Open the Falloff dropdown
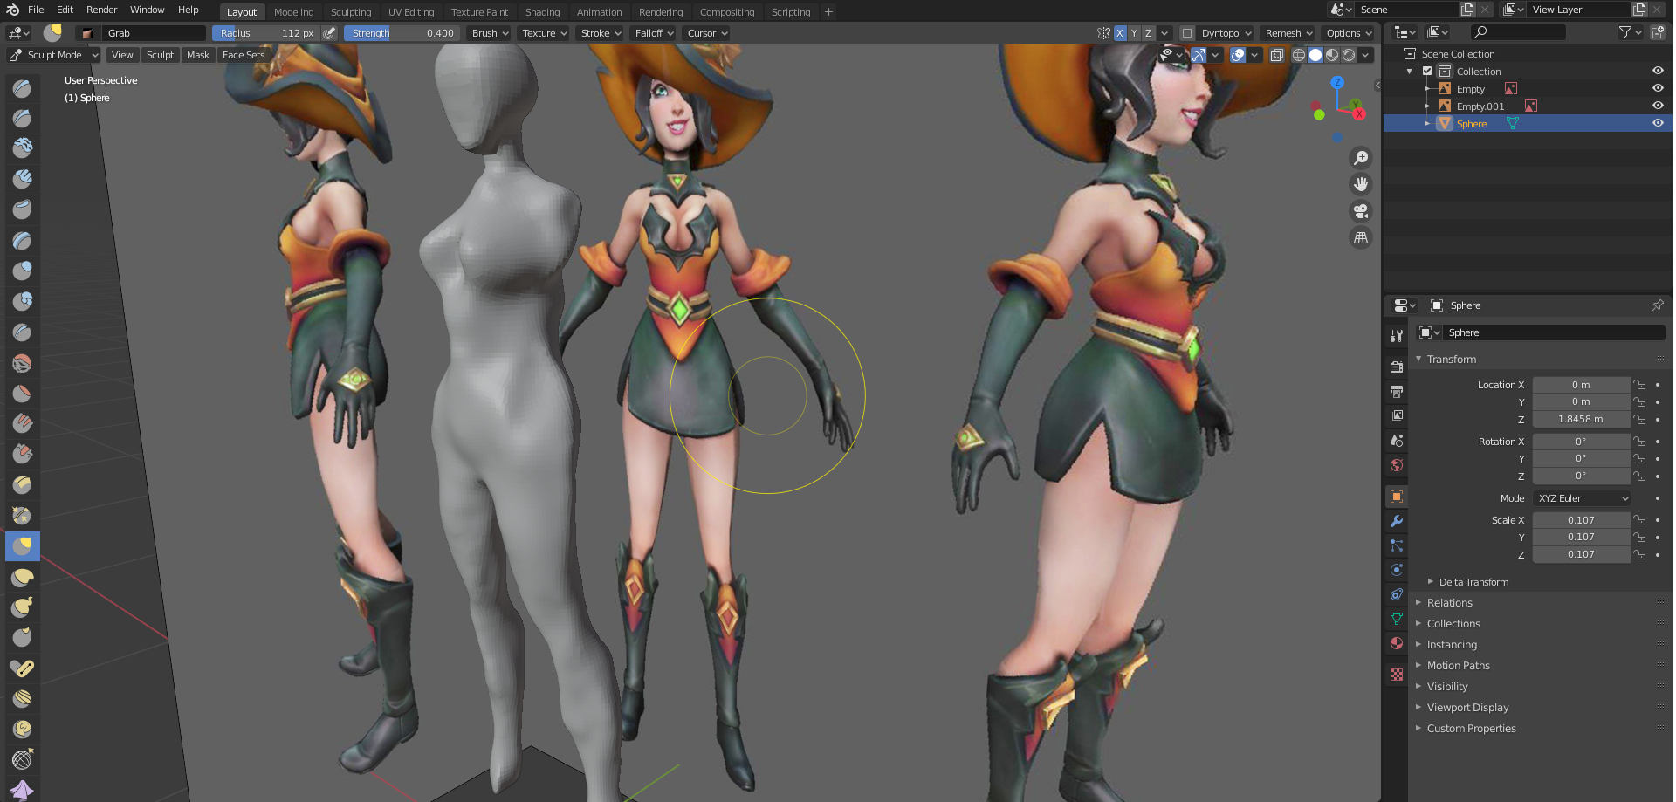Image resolution: width=1676 pixels, height=802 pixels. (x=654, y=33)
